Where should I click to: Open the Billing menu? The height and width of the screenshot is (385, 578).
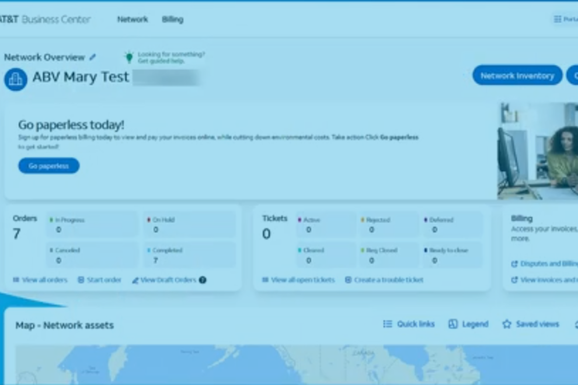pyautogui.click(x=172, y=19)
